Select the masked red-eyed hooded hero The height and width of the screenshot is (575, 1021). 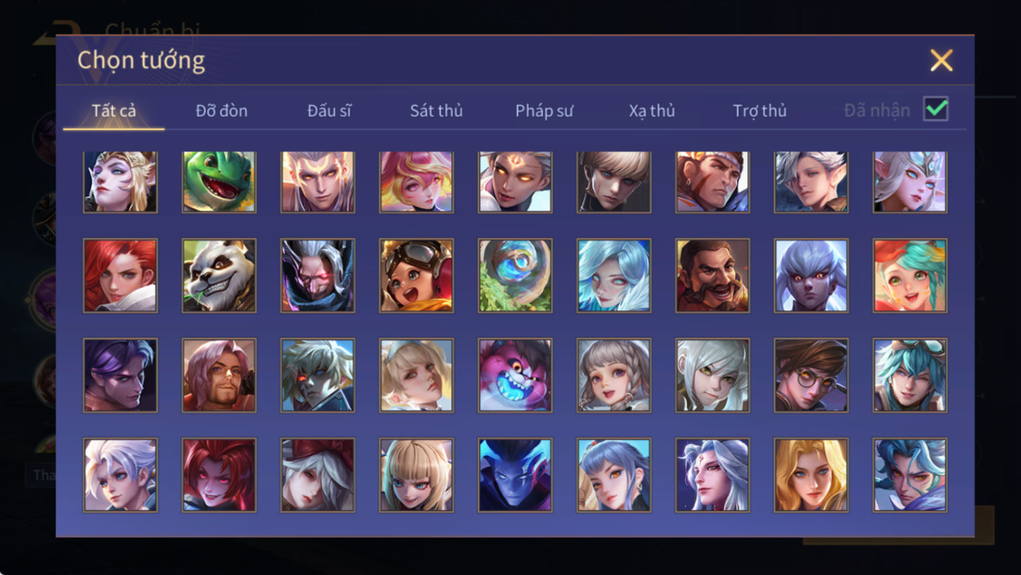pos(318,275)
